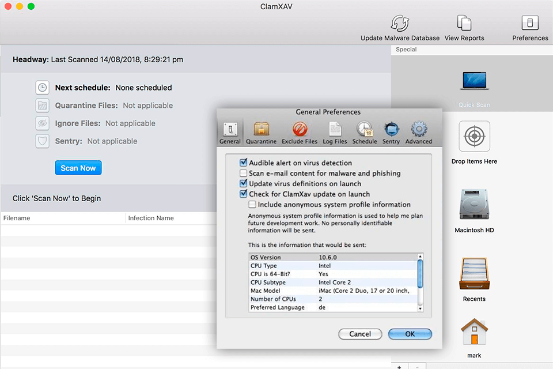Screen dimensions: 553x369
Task: Click Cancel in General Preferences dialog
Action: pyautogui.click(x=360, y=334)
